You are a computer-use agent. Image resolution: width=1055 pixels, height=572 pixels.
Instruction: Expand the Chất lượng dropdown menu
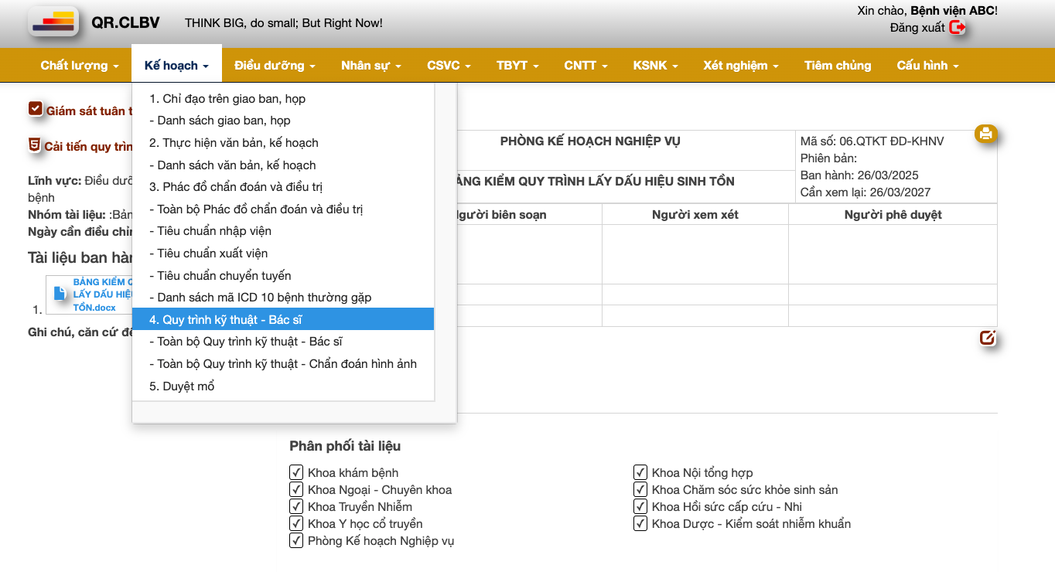pyautogui.click(x=80, y=66)
